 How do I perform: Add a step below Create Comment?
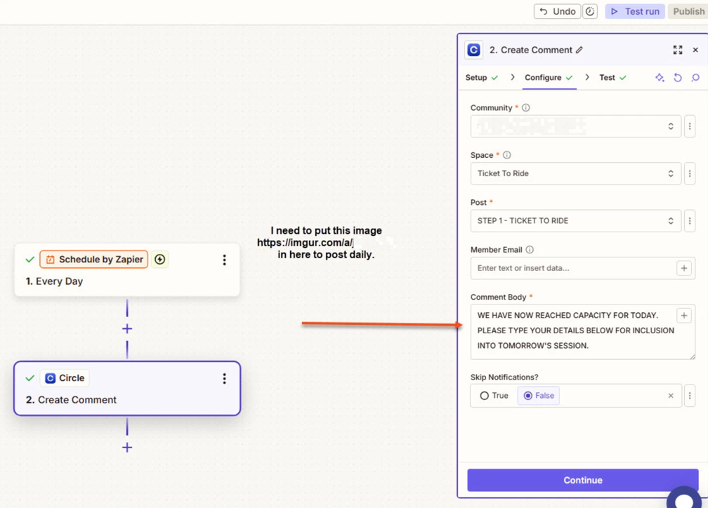[127, 447]
